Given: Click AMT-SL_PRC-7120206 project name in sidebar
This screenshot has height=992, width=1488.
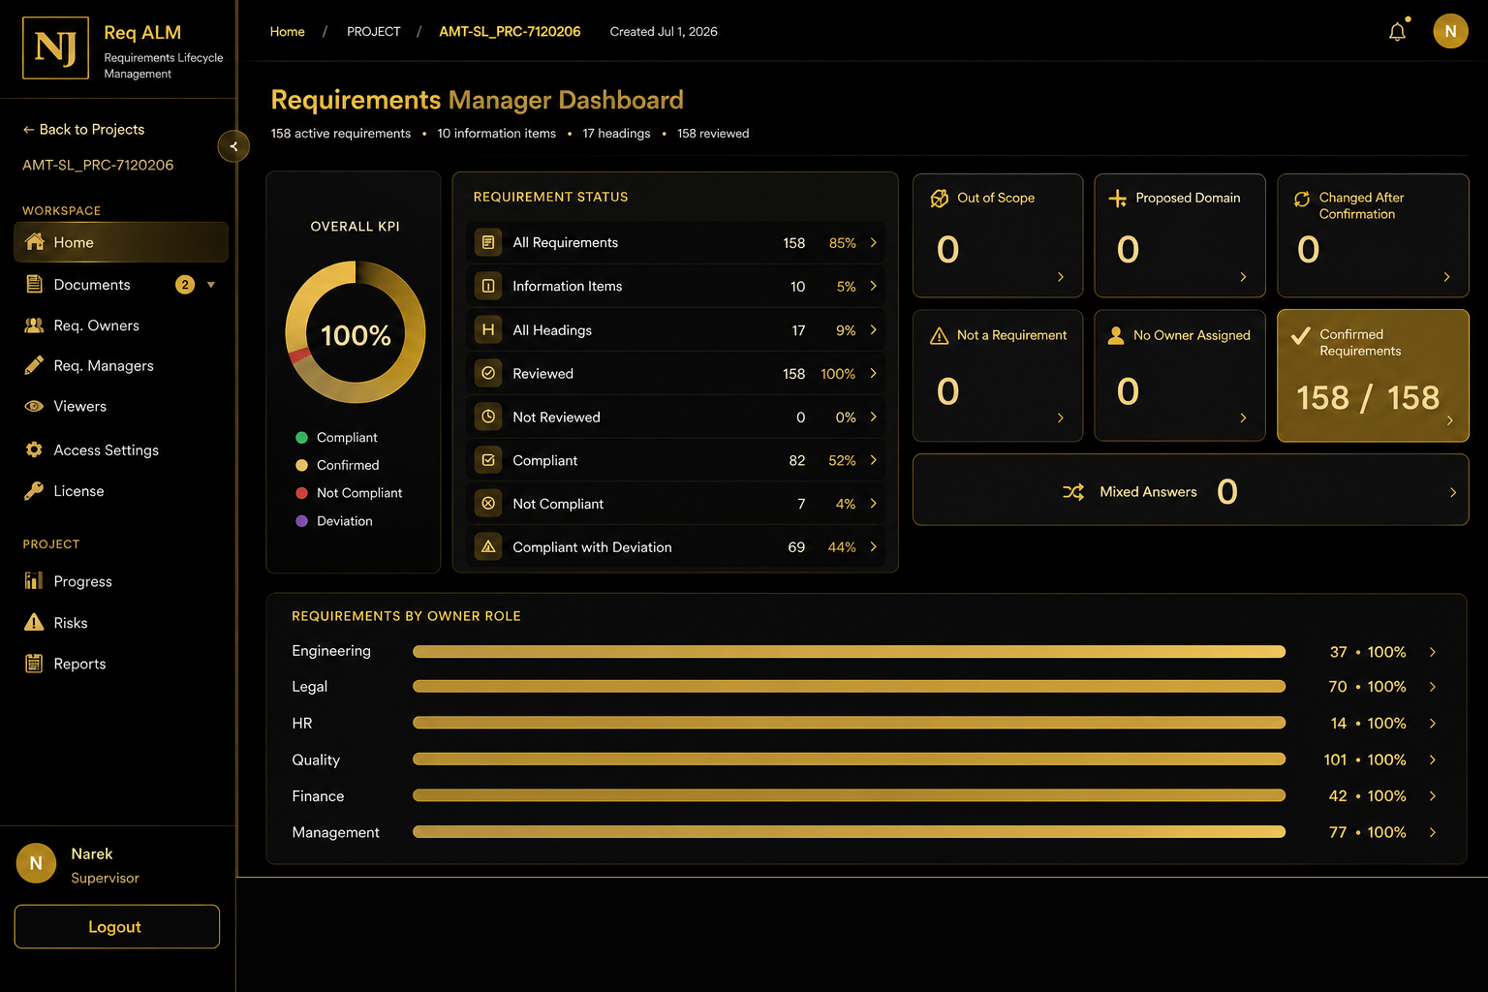Looking at the screenshot, I should click(98, 165).
